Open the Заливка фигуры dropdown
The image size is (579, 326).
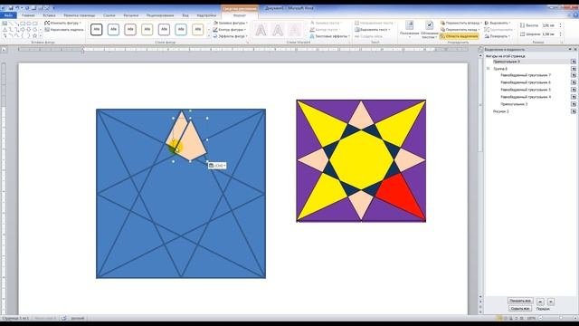pyautogui.click(x=231, y=23)
